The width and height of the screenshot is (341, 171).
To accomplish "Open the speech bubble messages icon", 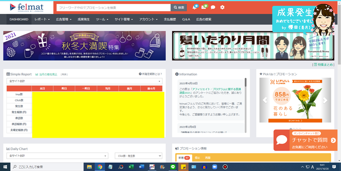I will tap(213, 7).
